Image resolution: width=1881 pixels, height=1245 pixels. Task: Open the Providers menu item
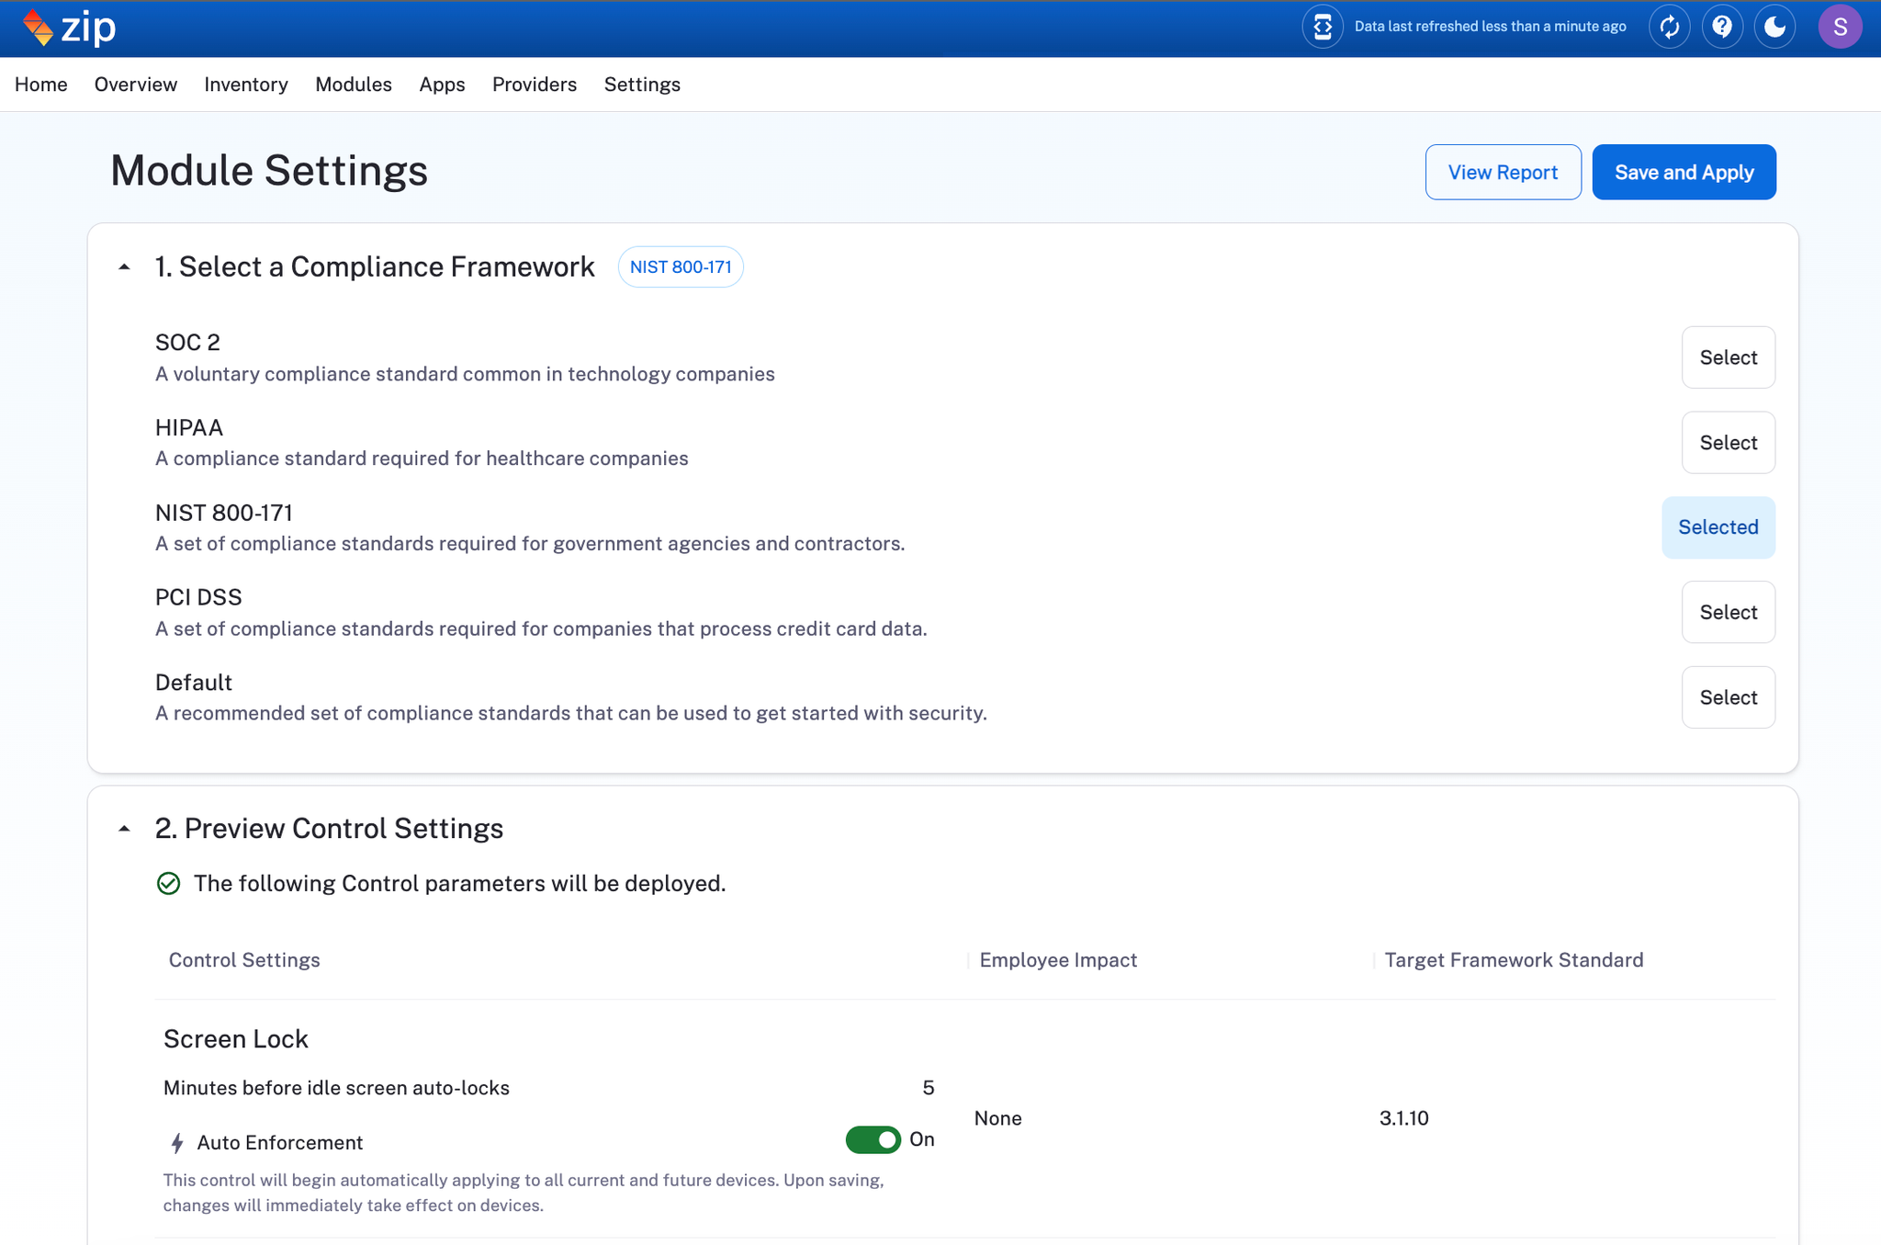(x=535, y=85)
